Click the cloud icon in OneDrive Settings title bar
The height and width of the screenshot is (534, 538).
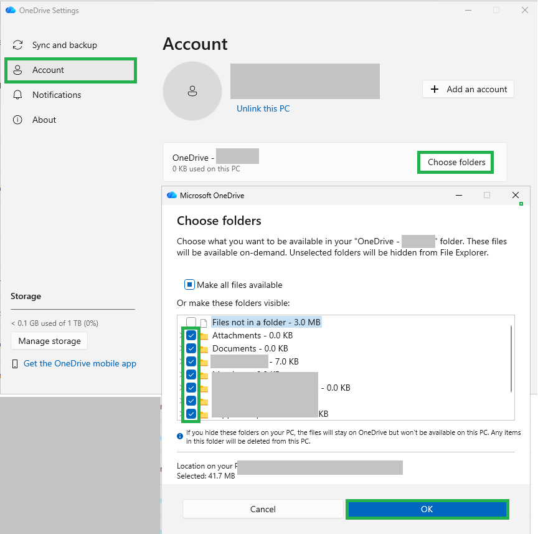click(11, 11)
